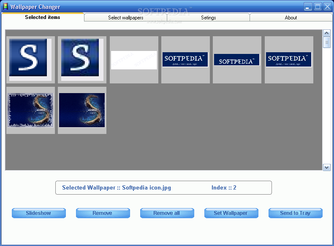Open the Selected items tab
This screenshot has height=246, width=334.
(x=43, y=17)
